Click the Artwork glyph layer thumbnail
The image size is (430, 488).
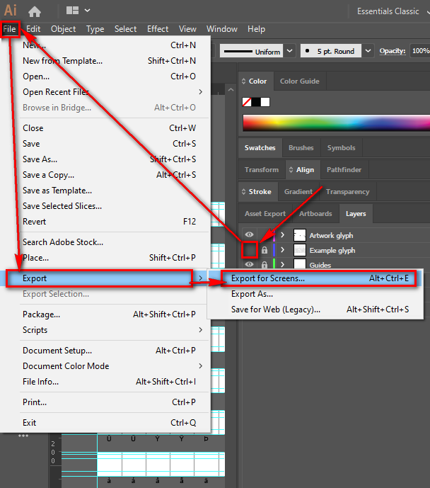300,235
